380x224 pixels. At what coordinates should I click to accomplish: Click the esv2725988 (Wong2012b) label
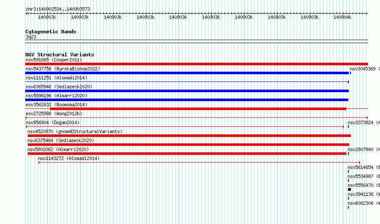(54, 113)
